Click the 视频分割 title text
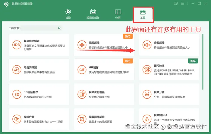The image size is (211, 134). (x=159, y=92)
